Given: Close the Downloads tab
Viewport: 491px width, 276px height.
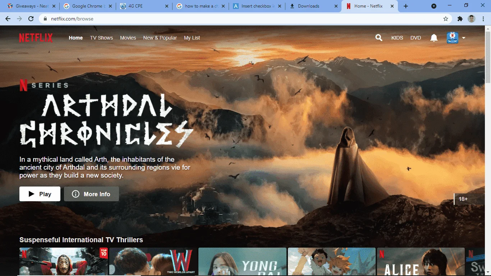Looking at the screenshot, I should 336,6.
